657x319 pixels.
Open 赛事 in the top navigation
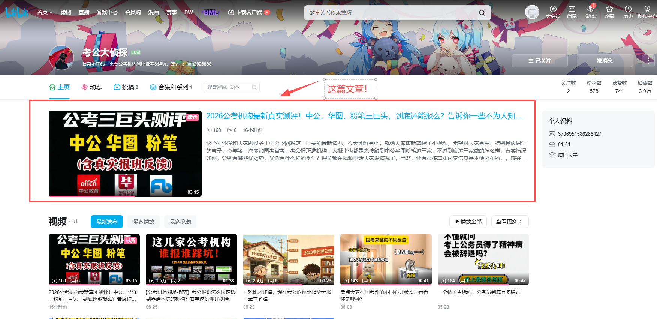click(x=172, y=12)
